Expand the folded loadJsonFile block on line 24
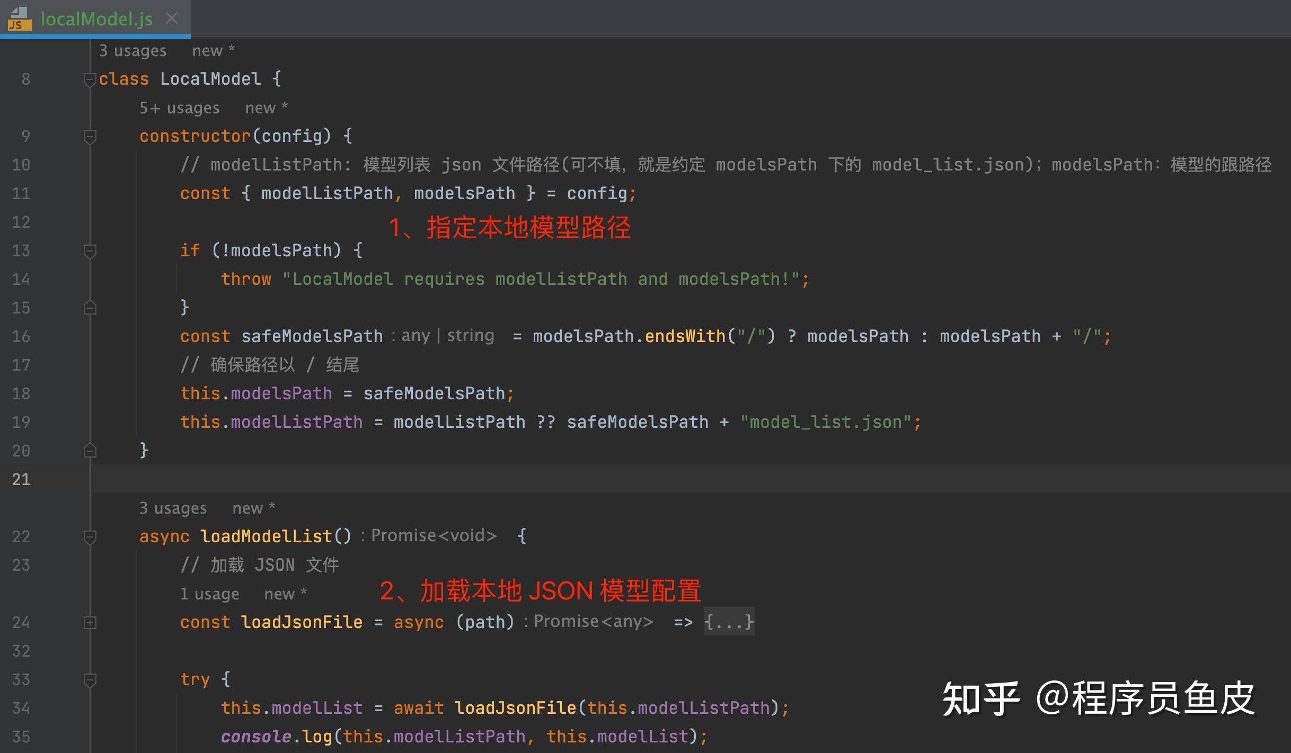 click(x=90, y=623)
